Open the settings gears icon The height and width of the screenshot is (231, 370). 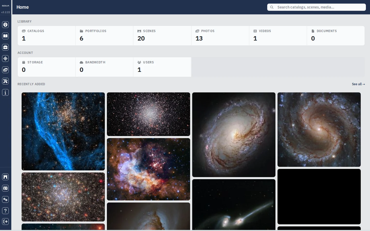(5, 199)
